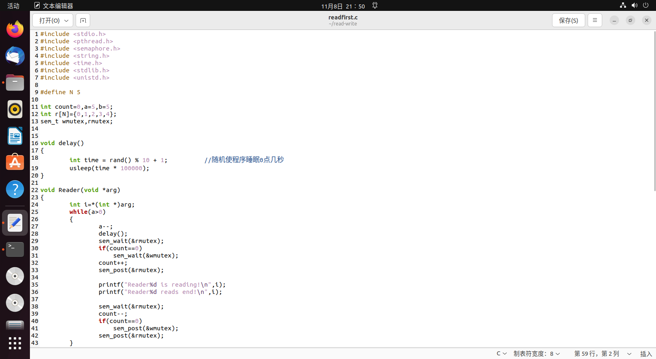Open the editor hamburger menu
The height and width of the screenshot is (359, 656).
point(595,20)
